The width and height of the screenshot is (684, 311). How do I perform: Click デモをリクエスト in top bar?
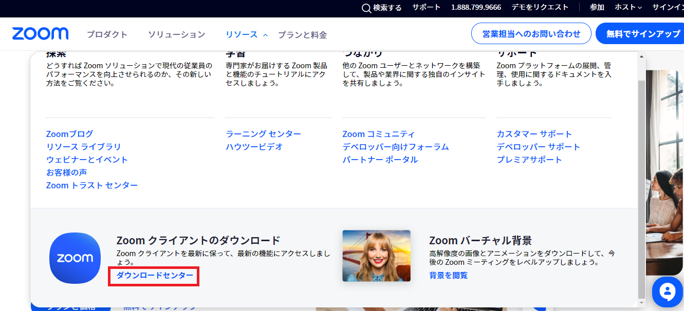click(x=540, y=7)
